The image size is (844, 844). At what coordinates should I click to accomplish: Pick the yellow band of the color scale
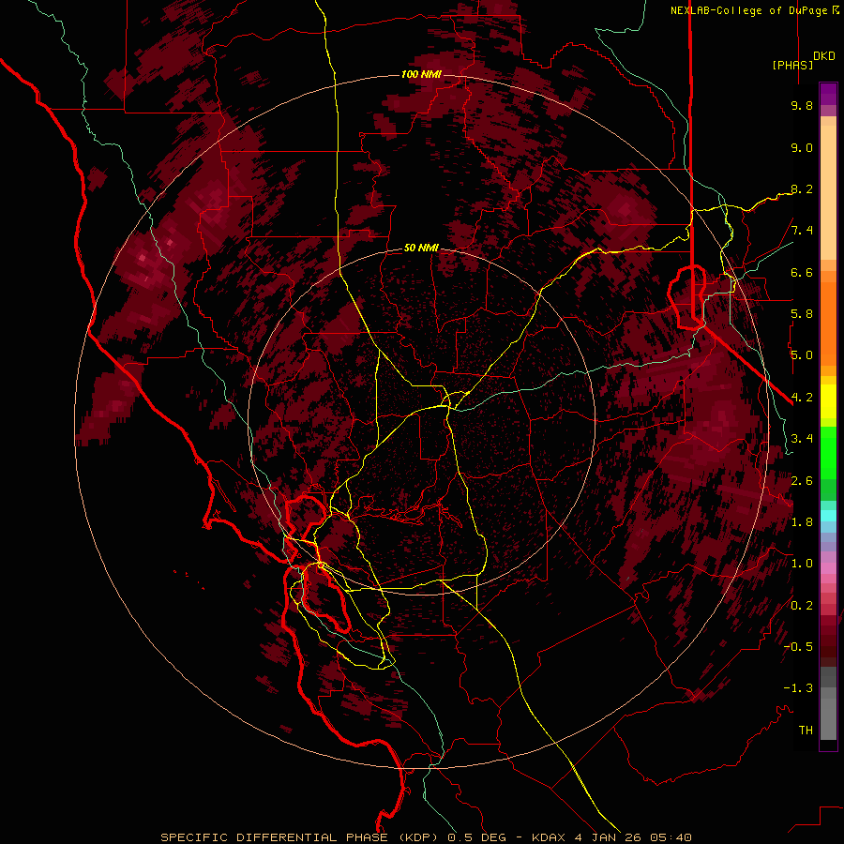pyautogui.click(x=828, y=401)
